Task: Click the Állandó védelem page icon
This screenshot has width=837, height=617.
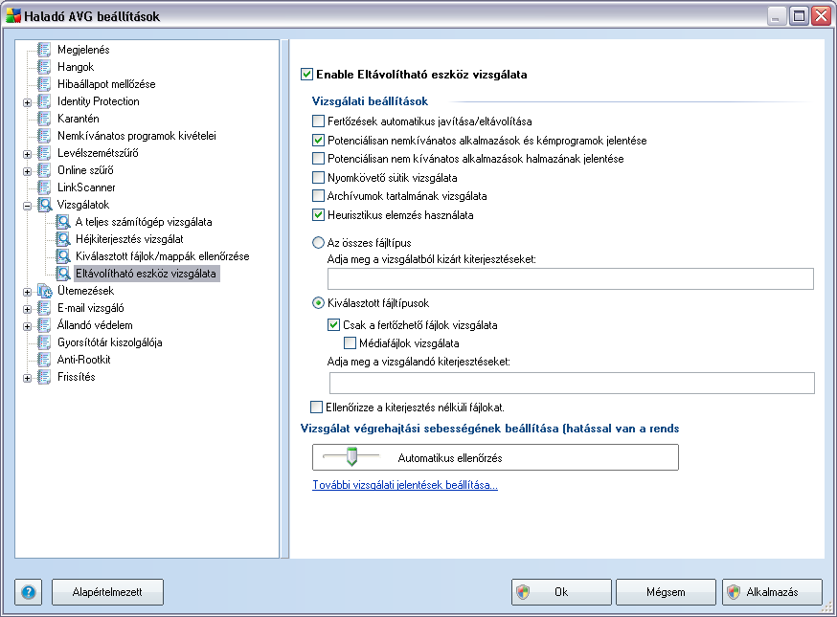Action: click(44, 325)
